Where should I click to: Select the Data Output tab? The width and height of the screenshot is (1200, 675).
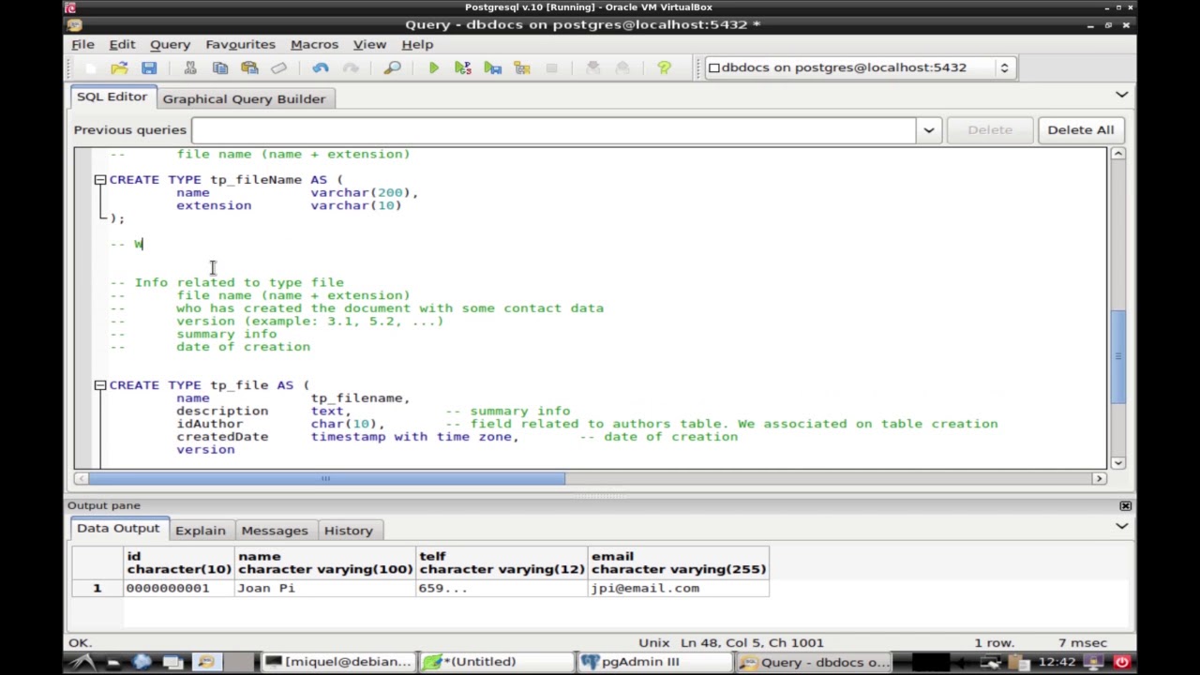pos(118,529)
